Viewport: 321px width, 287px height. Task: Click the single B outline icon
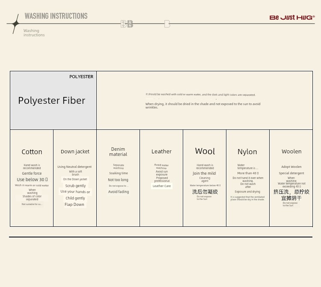click(x=167, y=24)
